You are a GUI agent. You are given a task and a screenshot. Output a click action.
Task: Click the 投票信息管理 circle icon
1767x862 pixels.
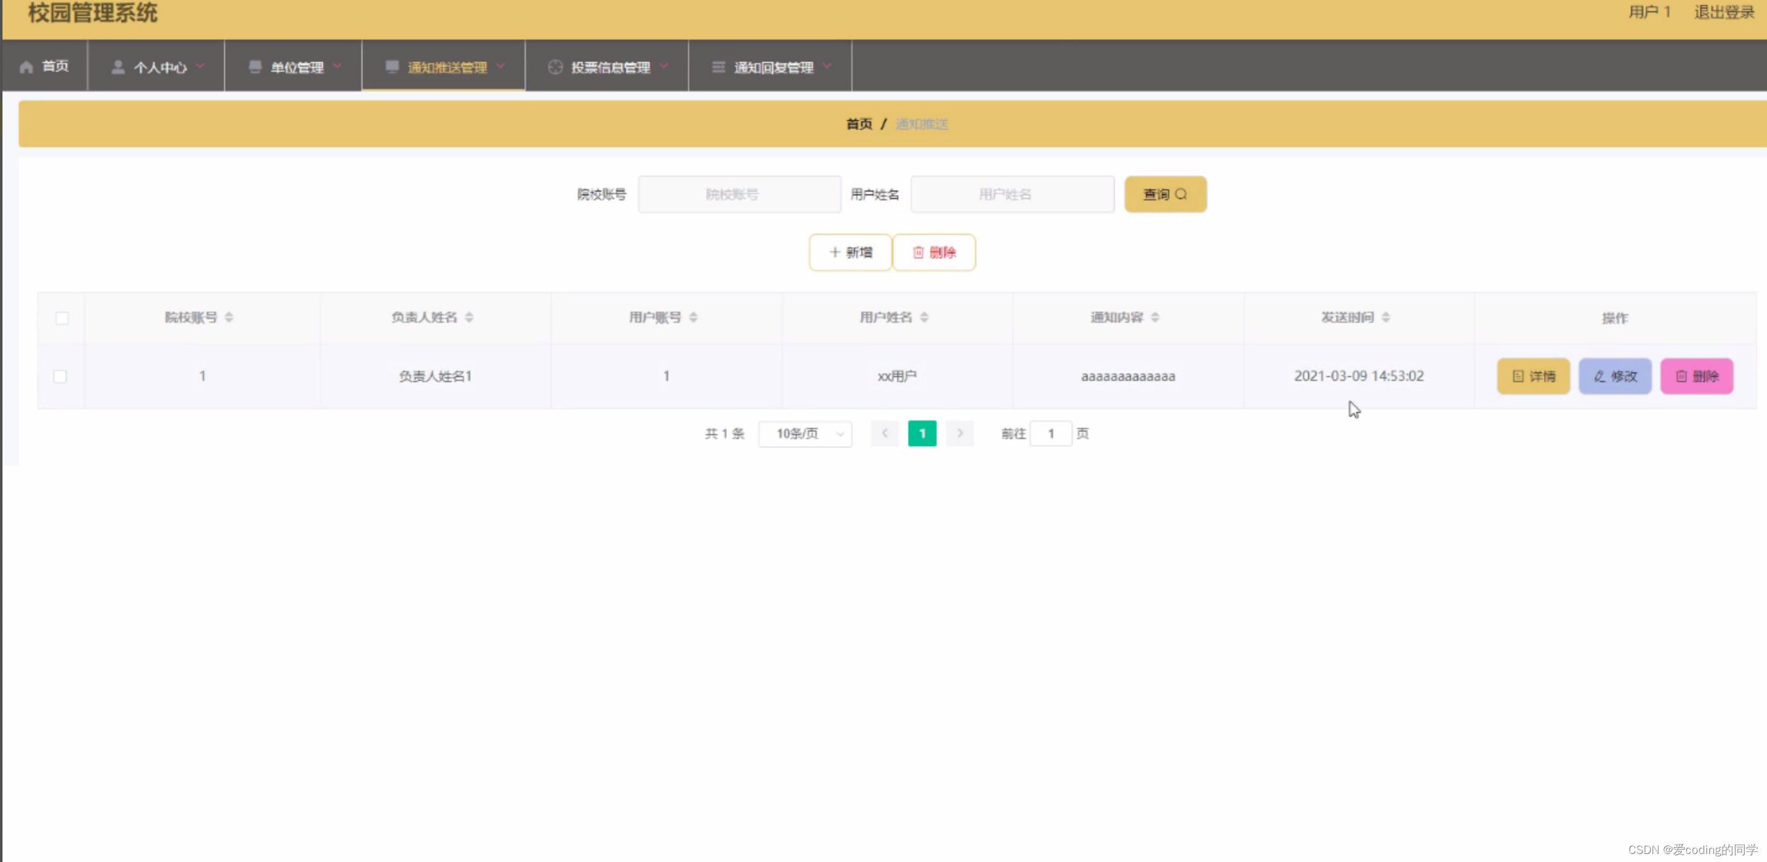555,67
